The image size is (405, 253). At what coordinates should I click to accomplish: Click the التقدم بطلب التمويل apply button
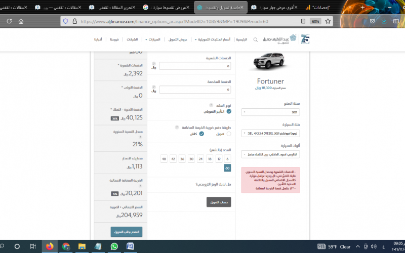[x=127, y=232]
